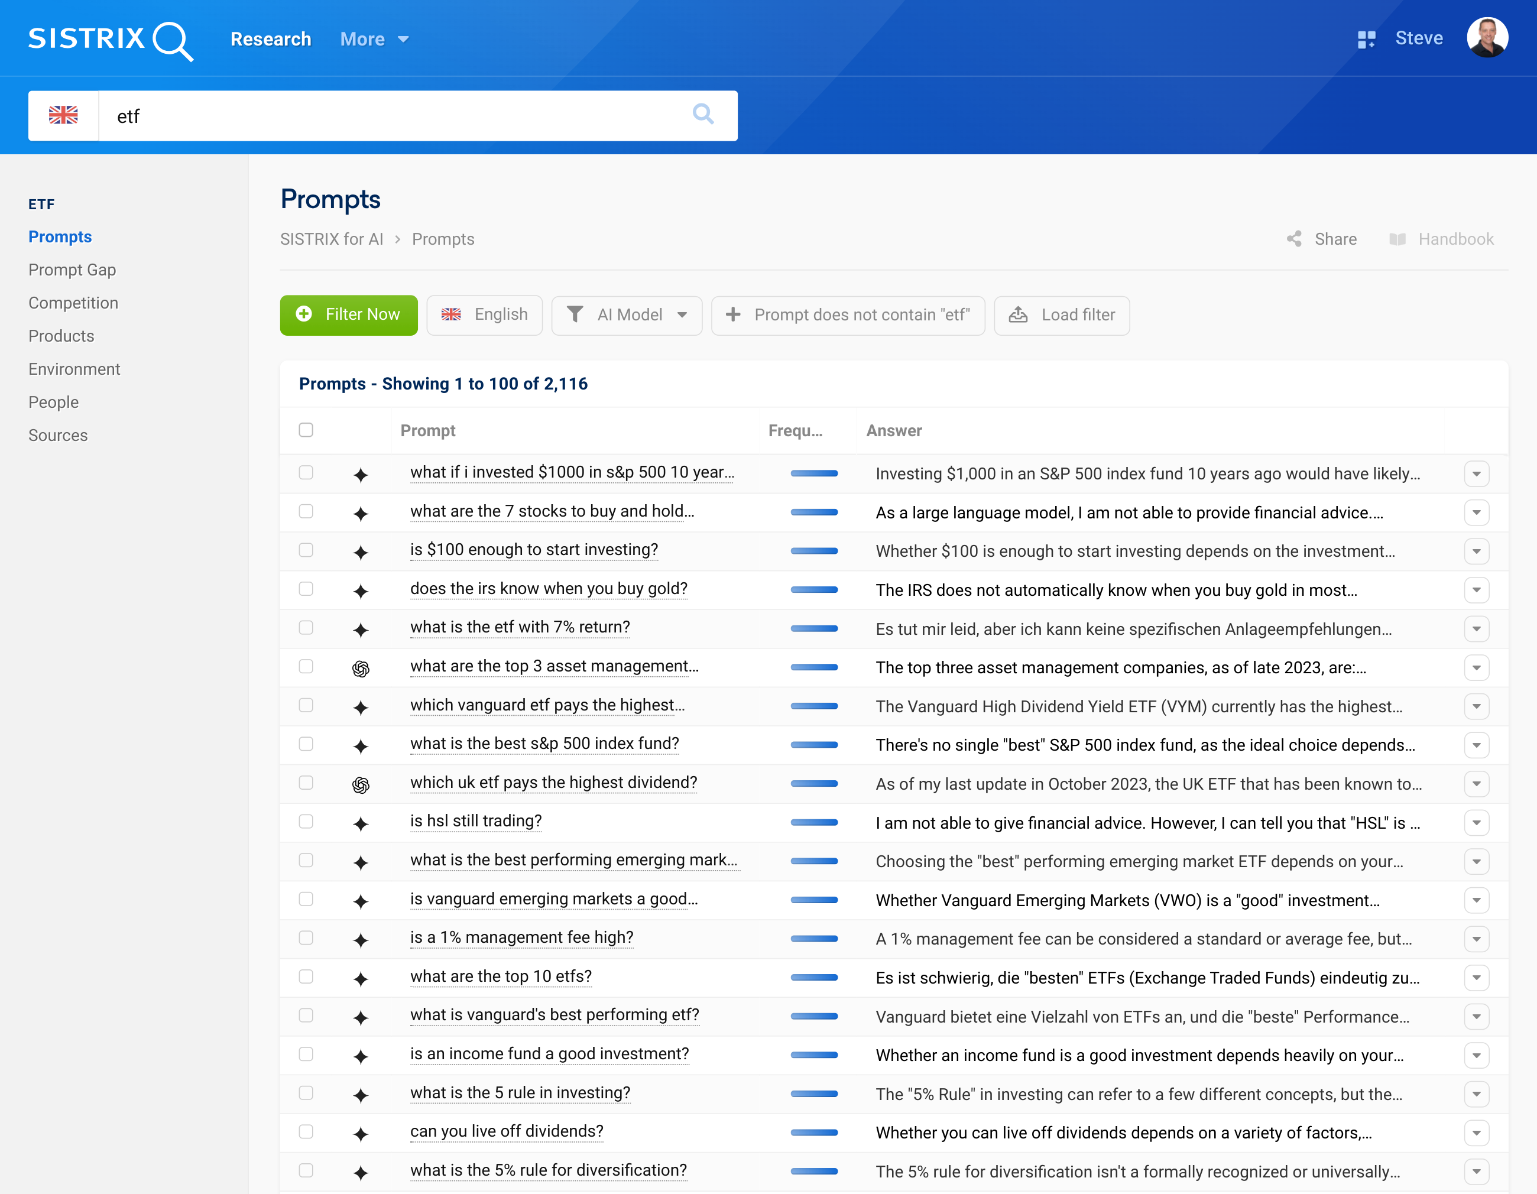
Task: Click Gemini icon for 'what are the 7 stocks' row
Action: click(x=361, y=514)
